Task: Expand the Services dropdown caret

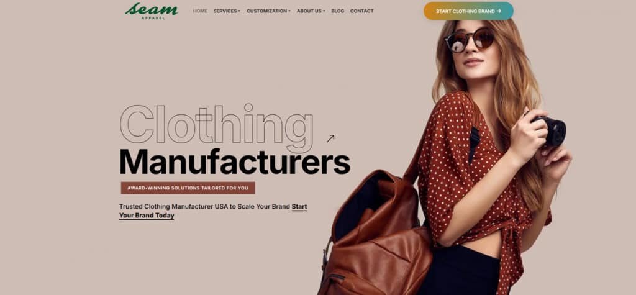Action: click(239, 11)
